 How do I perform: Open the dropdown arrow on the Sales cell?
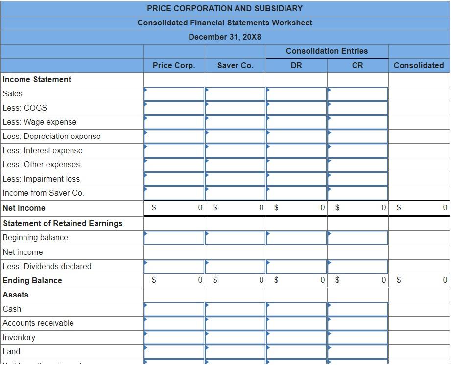(x=145, y=91)
